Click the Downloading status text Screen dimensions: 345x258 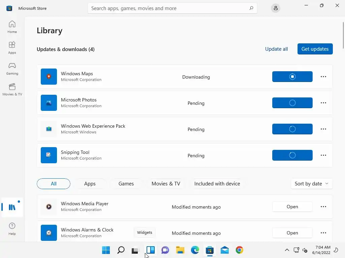click(x=196, y=77)
